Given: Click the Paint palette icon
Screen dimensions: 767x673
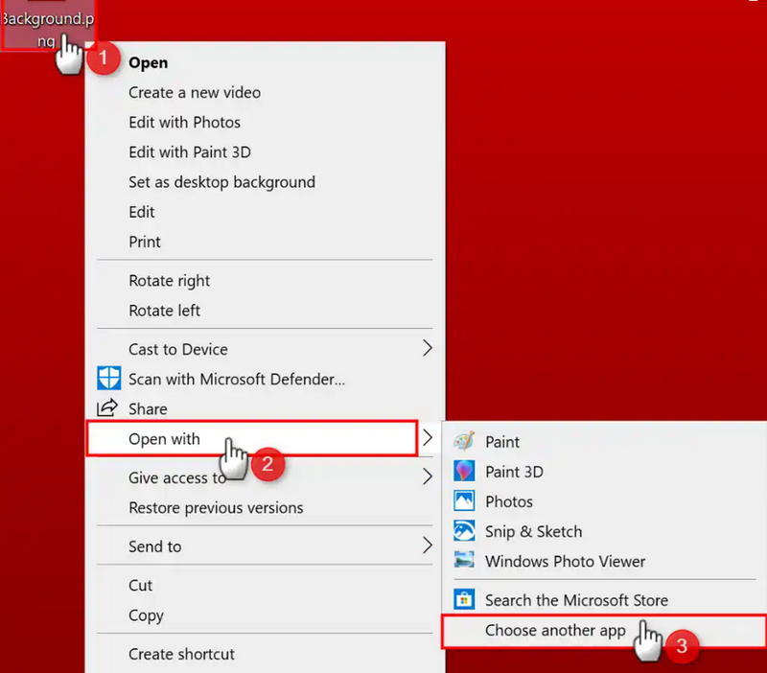Looking at the screenshot, I should [x=464, y=441].
